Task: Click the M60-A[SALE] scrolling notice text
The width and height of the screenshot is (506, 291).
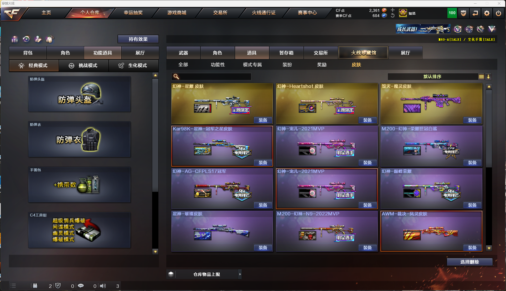Action: coord(450,39)
